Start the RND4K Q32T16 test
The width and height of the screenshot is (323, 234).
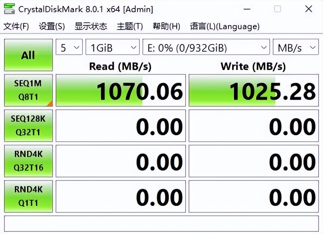[x=28, y=161]
